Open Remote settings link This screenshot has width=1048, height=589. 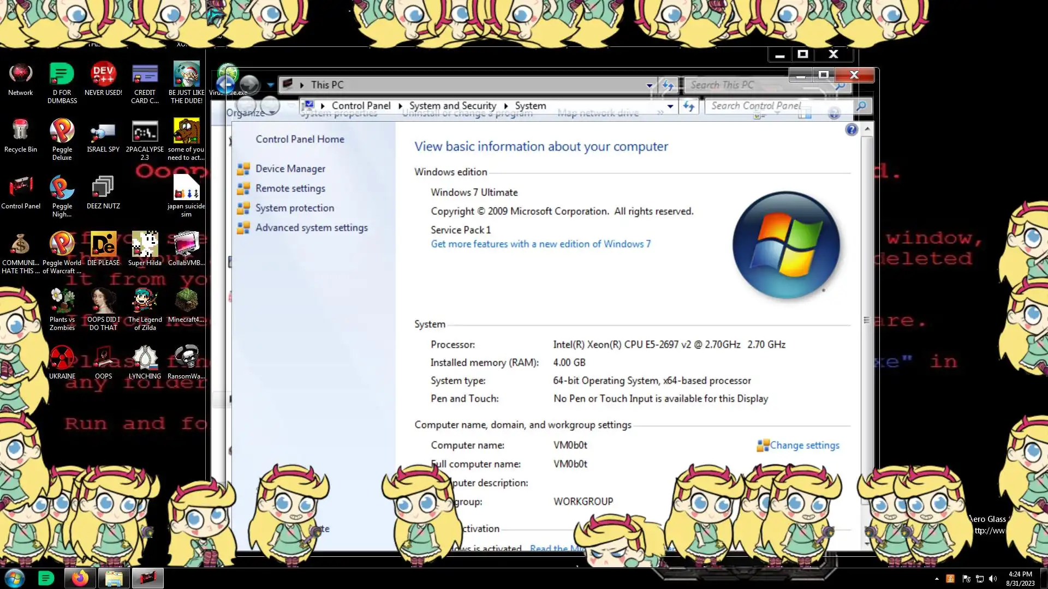point(290,189)
